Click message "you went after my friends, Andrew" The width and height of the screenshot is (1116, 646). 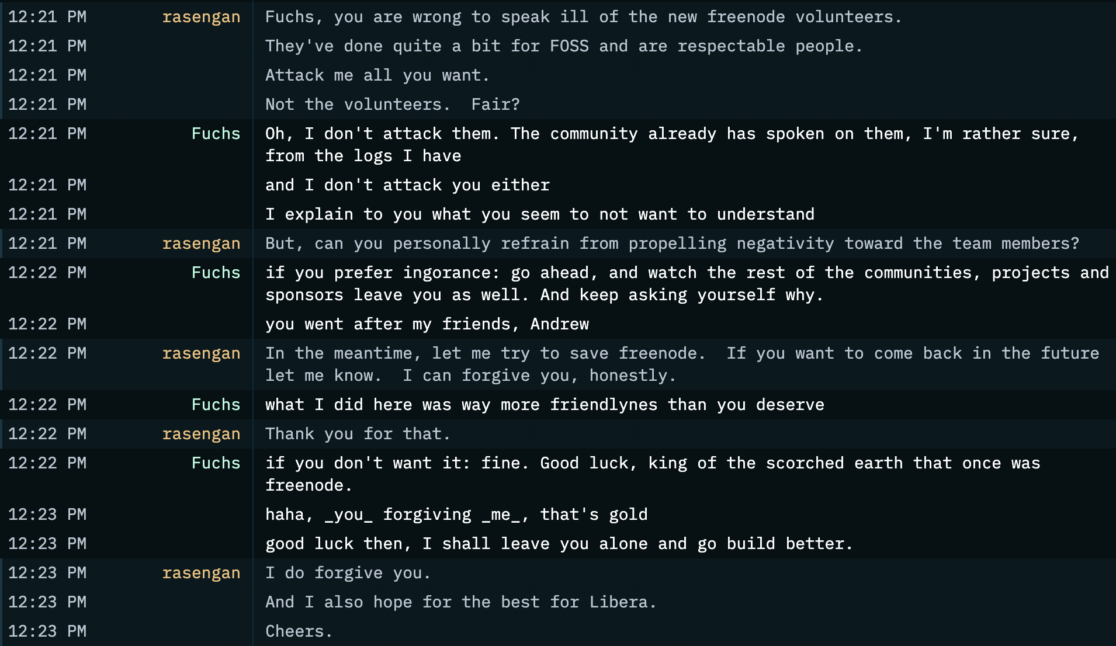[427, 324]
